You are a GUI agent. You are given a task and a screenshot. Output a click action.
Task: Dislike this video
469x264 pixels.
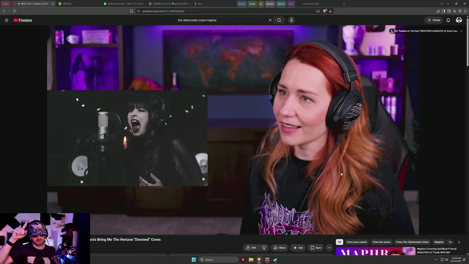(x=264, y=248)
